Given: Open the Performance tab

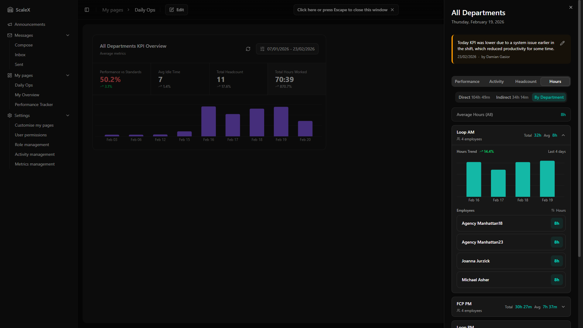Looking at the screenshot, I should [x=467, y=81].
